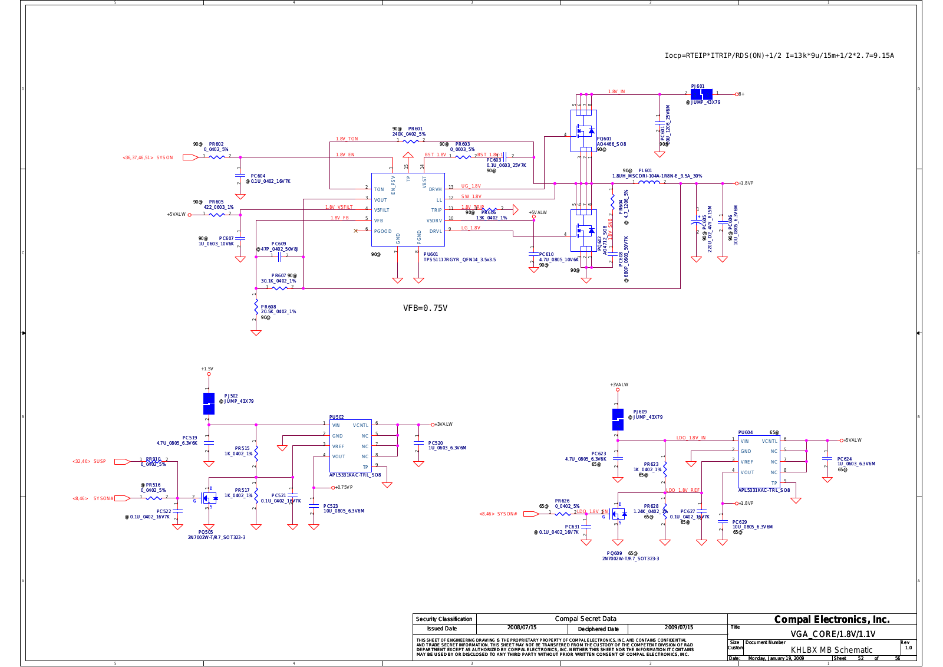
Task: Click the 1.8V_V5FILT net label
Action: [339, 207]
